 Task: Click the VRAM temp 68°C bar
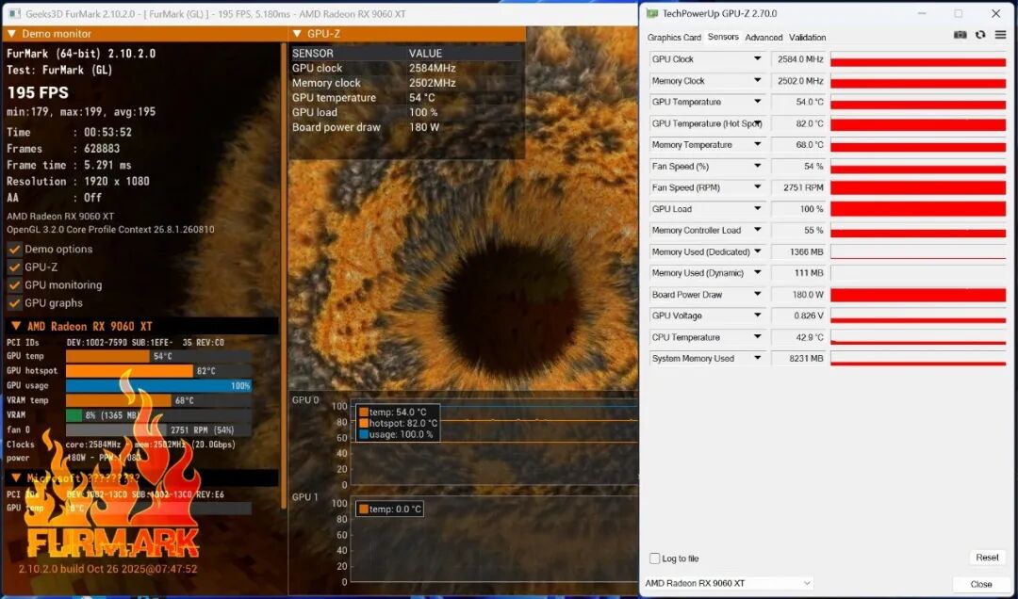click(159, 400)
